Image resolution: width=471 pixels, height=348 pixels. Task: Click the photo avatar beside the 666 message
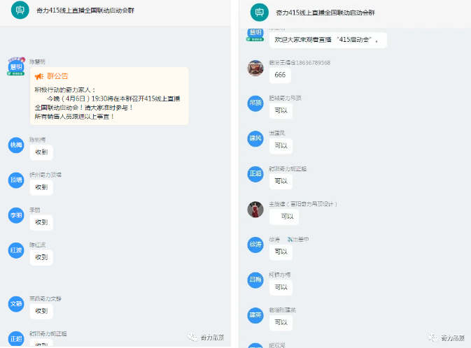click(255, 68)
